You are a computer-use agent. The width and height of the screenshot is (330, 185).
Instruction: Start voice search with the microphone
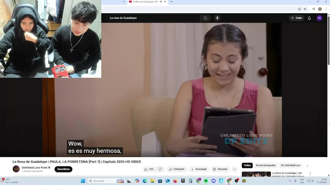(217, 18)
